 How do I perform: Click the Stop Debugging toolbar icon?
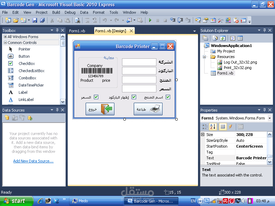[165, 20]
